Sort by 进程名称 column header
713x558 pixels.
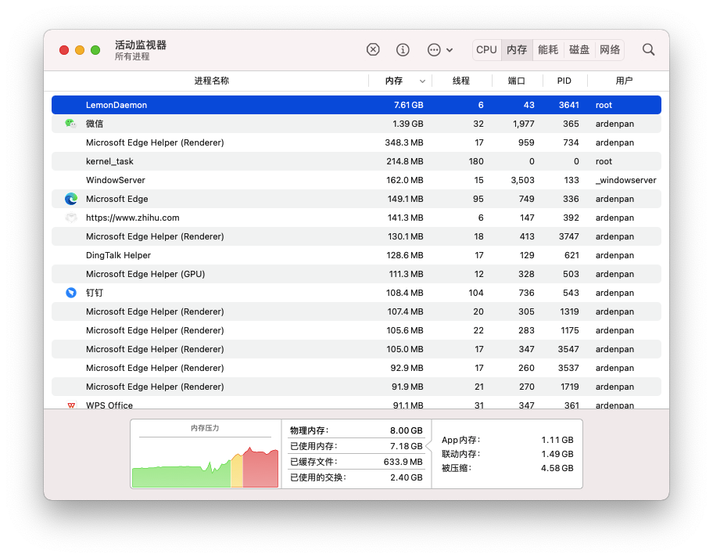click(211, 81)
